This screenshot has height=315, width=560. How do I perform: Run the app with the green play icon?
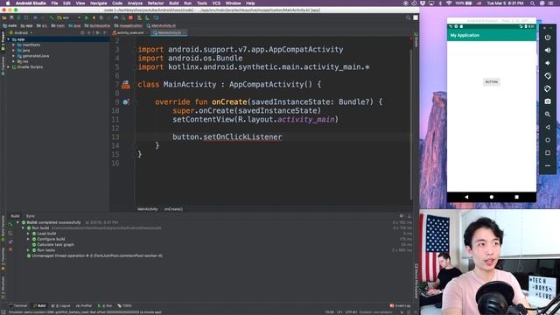[x=87, y=17]
